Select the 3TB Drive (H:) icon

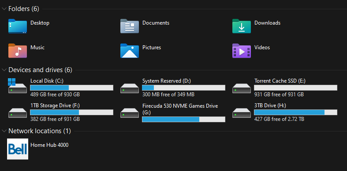click(x=242, y=113)
